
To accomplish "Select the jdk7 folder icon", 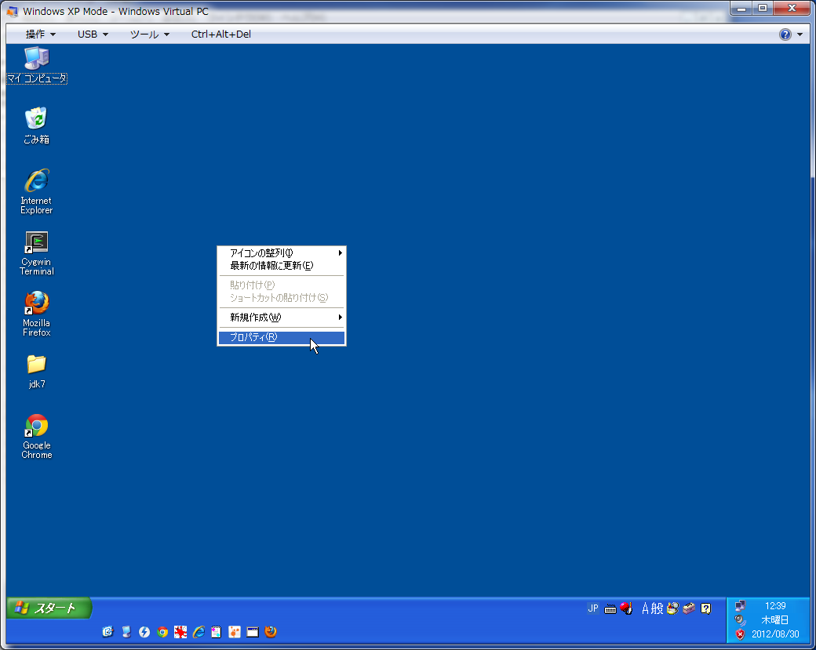I will tap(36, 372).
